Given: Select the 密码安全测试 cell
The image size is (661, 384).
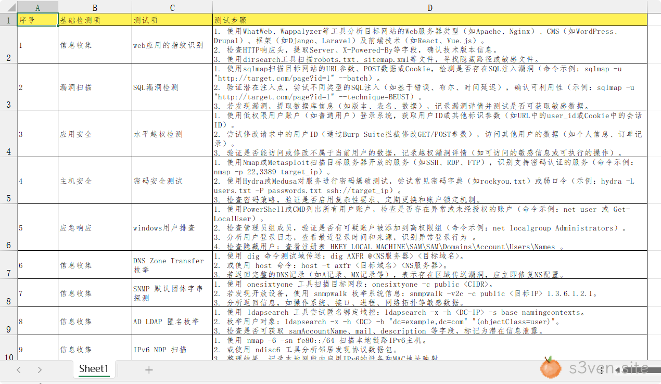Looking at the screenshot, I should [172, 181].
